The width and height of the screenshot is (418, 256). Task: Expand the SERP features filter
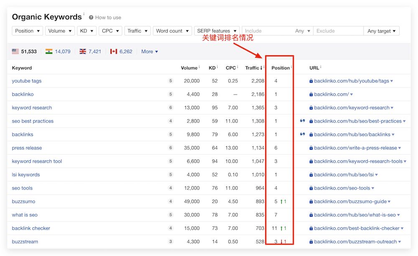tap(217, 31)
